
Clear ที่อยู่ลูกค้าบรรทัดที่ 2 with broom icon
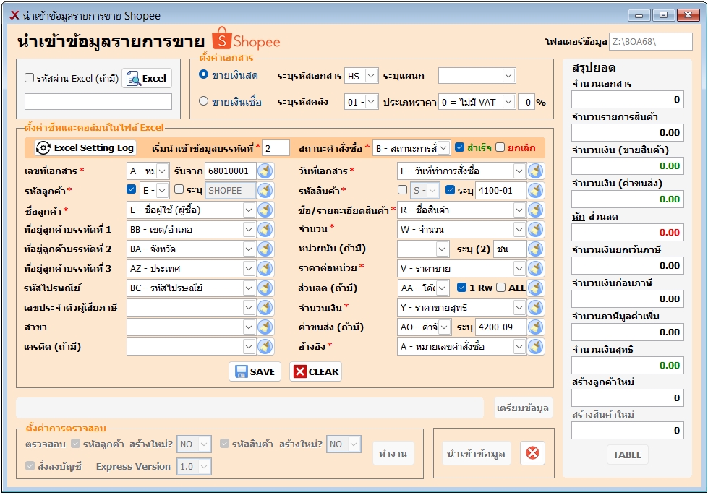pyautogui.click(x=265, y=249)
